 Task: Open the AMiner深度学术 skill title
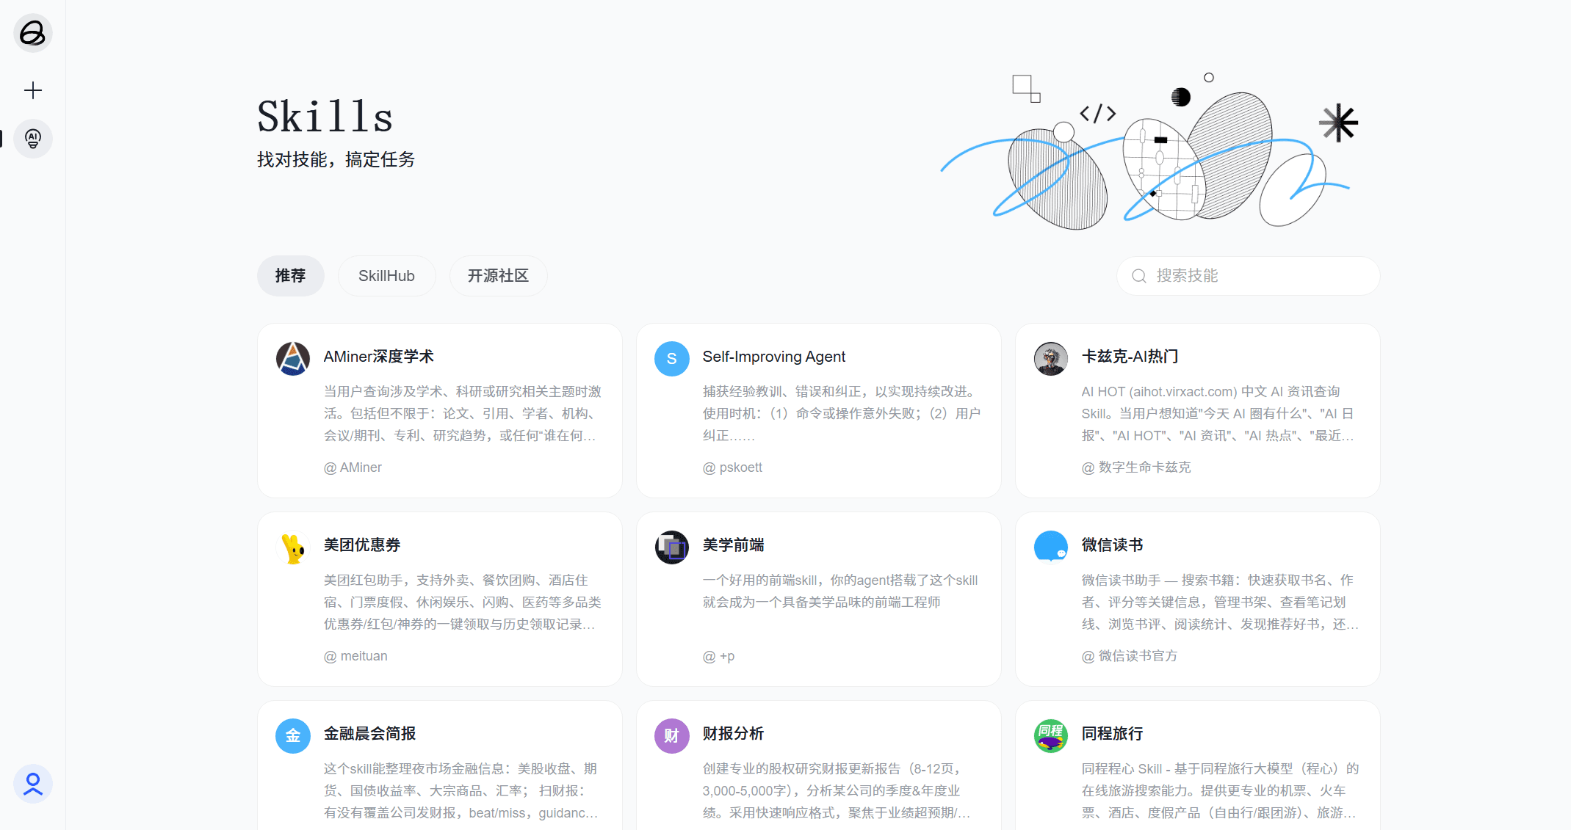click(379, 357)
